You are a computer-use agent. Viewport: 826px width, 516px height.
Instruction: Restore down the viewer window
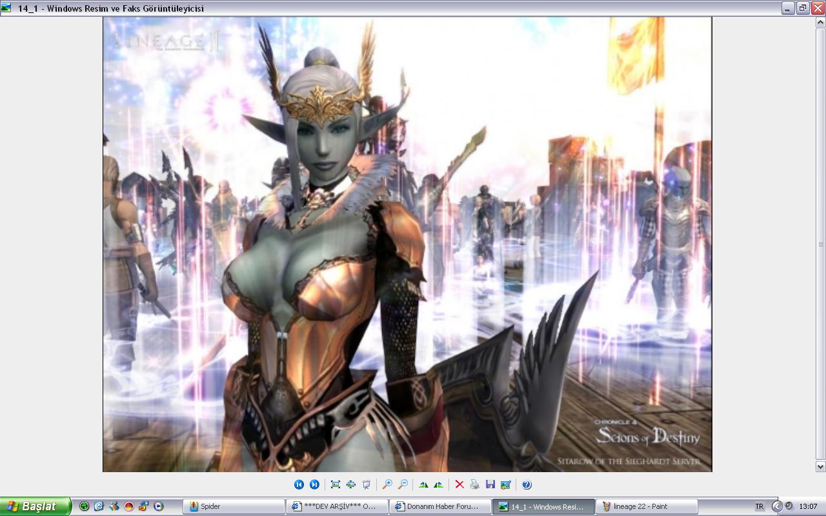pyautogui.click(x=803, y=8)
